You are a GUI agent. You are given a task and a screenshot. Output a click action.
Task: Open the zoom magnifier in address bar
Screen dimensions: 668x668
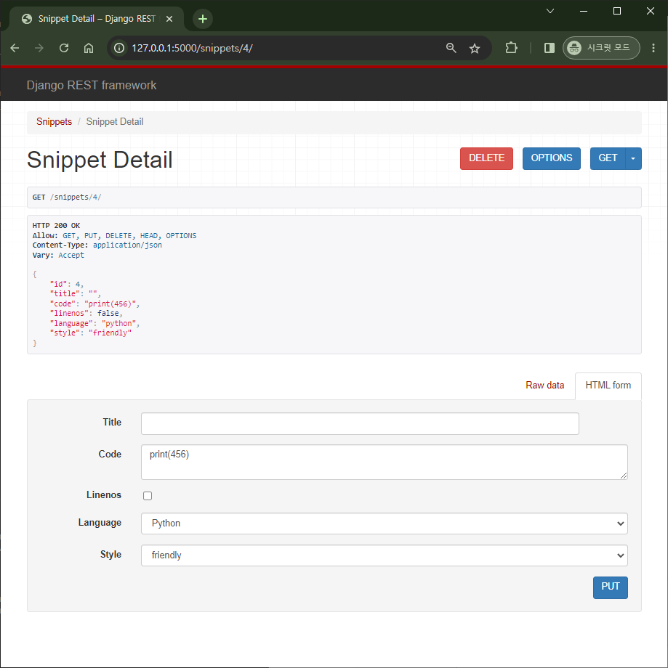[x=451, y=48]
